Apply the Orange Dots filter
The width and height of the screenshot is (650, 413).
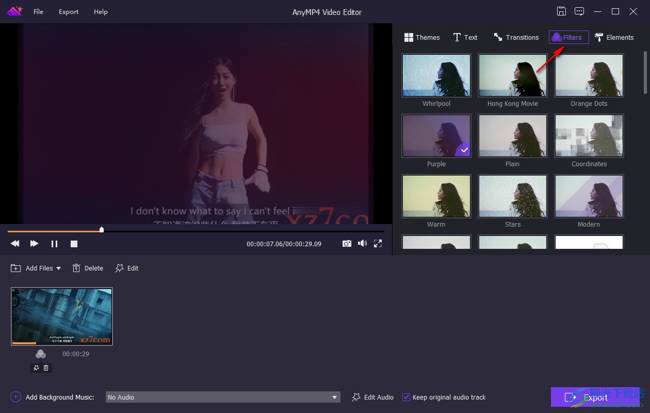click(x=589, y=75)
